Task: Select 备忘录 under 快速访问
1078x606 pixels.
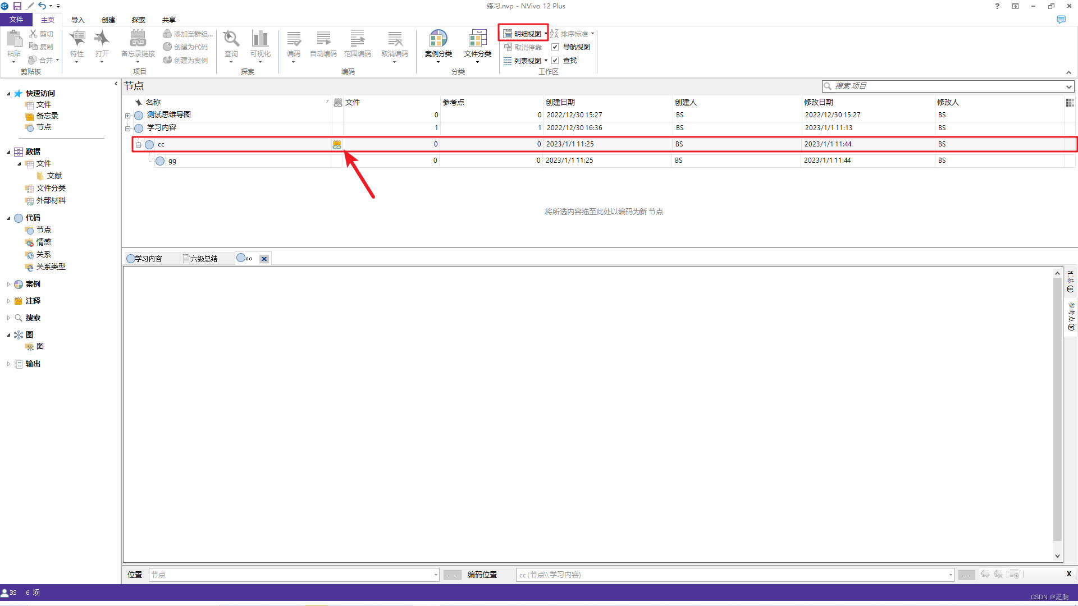Action: tap(42, 116)
